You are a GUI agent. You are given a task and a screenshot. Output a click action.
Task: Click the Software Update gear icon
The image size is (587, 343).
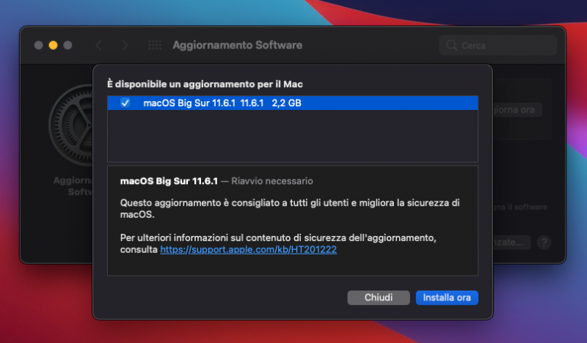(71, 125)
